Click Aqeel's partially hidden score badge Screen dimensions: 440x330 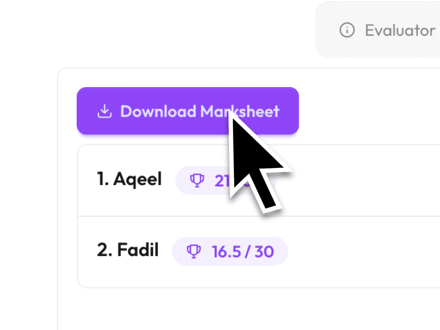click(x=226, y=180)
